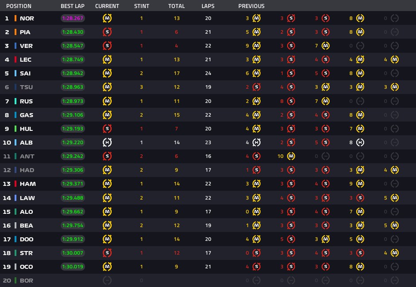This screenshot has width=416, height=287.
Task: Click DOO's best lap 1:29.912
Action: point(73,239)
